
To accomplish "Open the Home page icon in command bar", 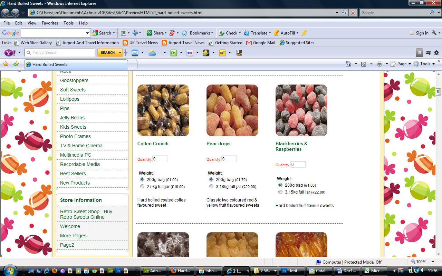I will click(348, 64).
